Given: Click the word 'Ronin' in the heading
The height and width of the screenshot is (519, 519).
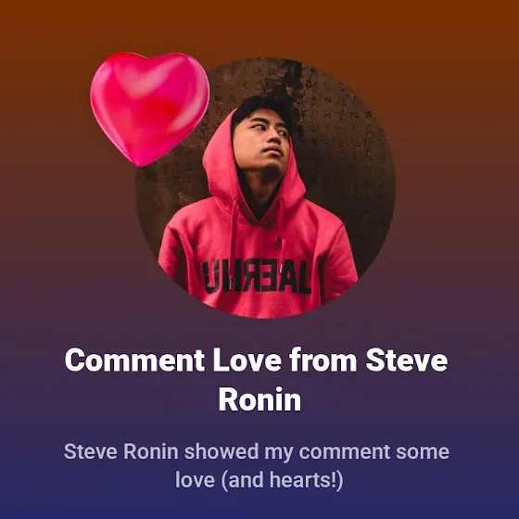Looking at the screenshot, I should coord(259,399).
